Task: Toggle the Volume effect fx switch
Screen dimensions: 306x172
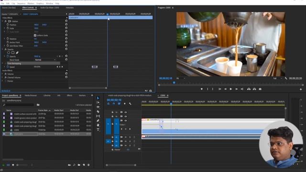Action: [6, 74]
